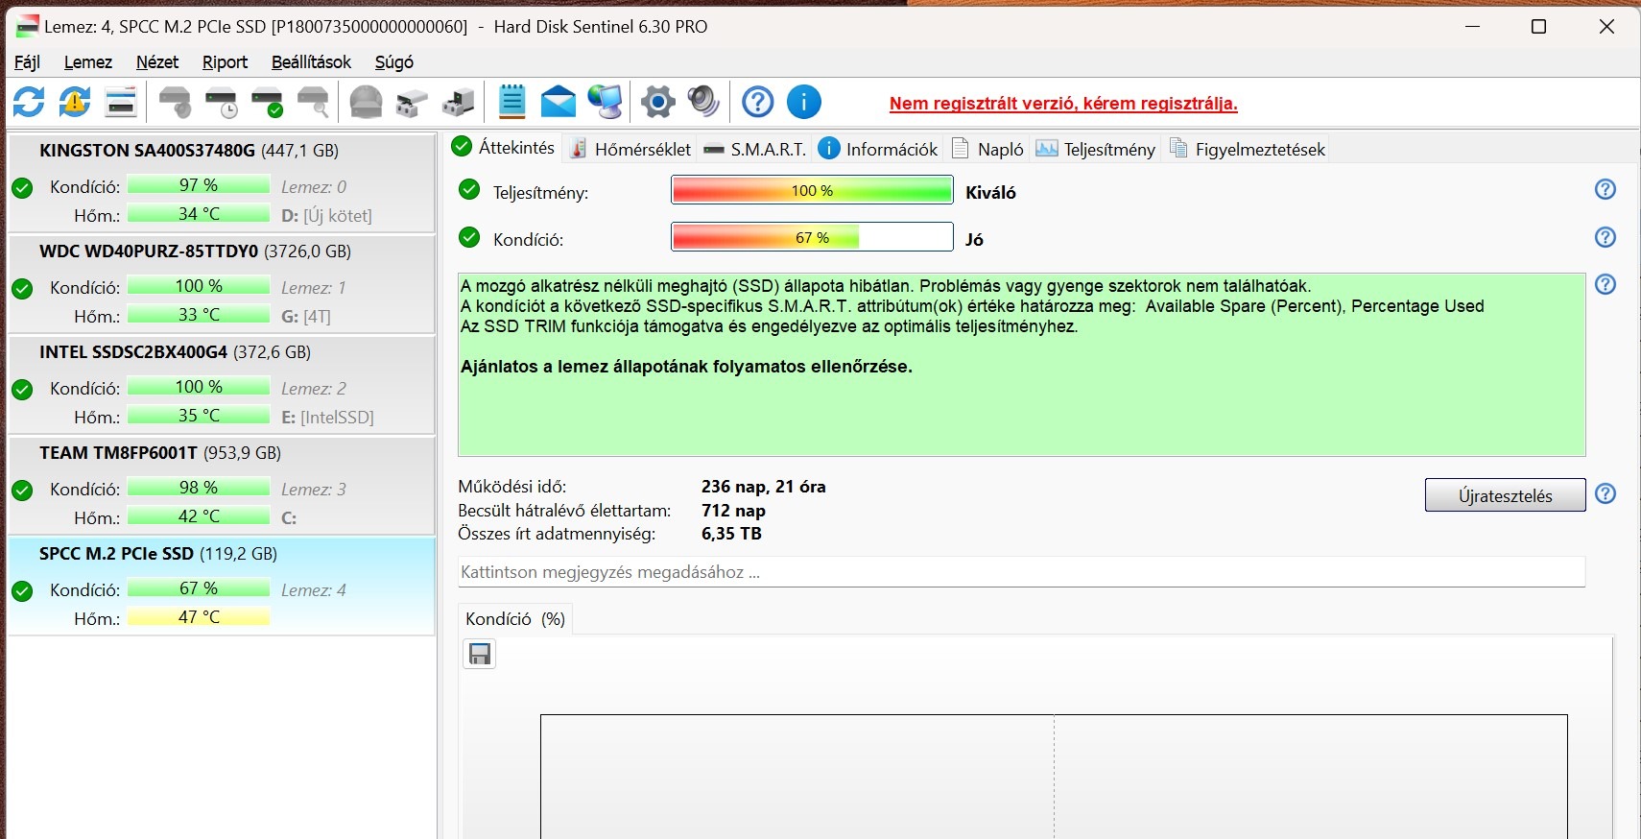Image resolution: width=1641 pixels, height=839 pixels.
Task: Click the TEAM disk 42 °C temperature bar
Action: pos(199,516)
